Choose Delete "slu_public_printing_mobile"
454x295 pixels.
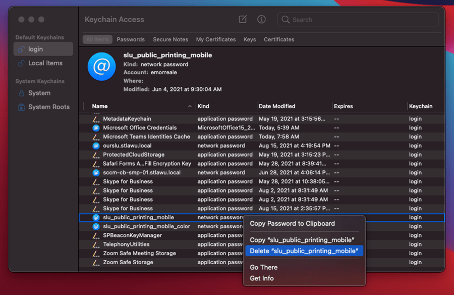tap(304, 251)
